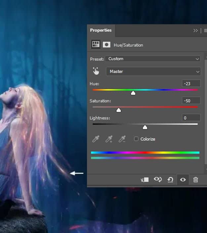The width and height of the screenshot is (207, 233).
Task: Select the layer mask icon
Action: (106, 45)
